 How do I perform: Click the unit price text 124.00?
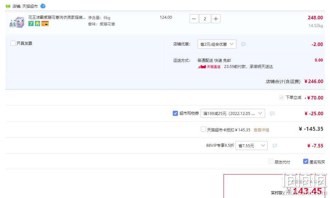(166, 17)
